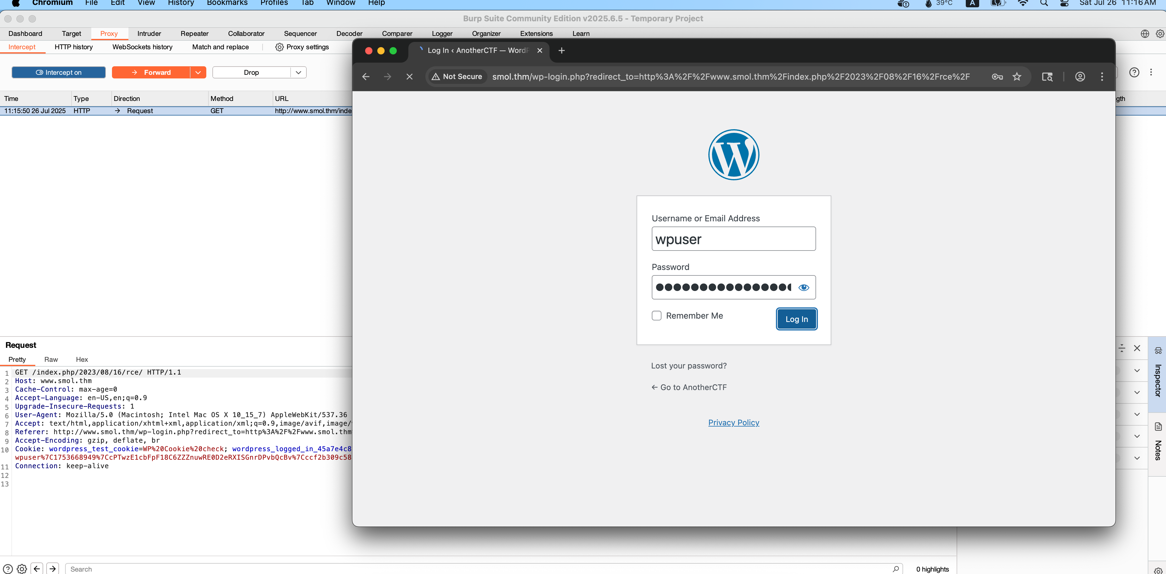Click the search magnifier icon in request search bar
The image size is (1166, 574).
895,569
